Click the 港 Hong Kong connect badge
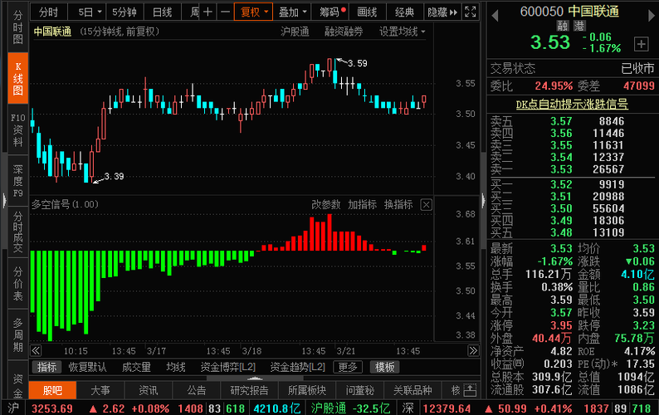The height and width of the screenshot is (415, 659). (579, 26)
